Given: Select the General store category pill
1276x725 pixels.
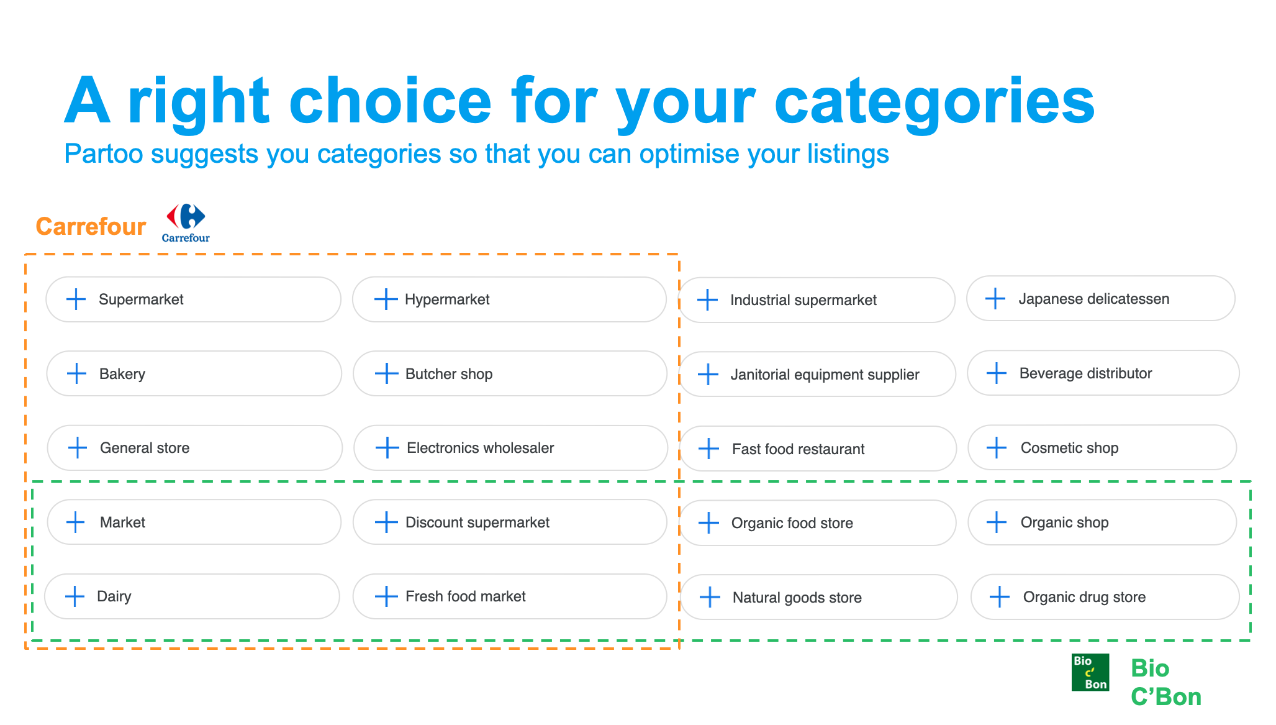Looking at the screenshot, I should 195,448.
